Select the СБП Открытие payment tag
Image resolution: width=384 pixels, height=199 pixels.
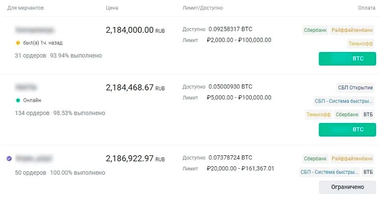355,88
